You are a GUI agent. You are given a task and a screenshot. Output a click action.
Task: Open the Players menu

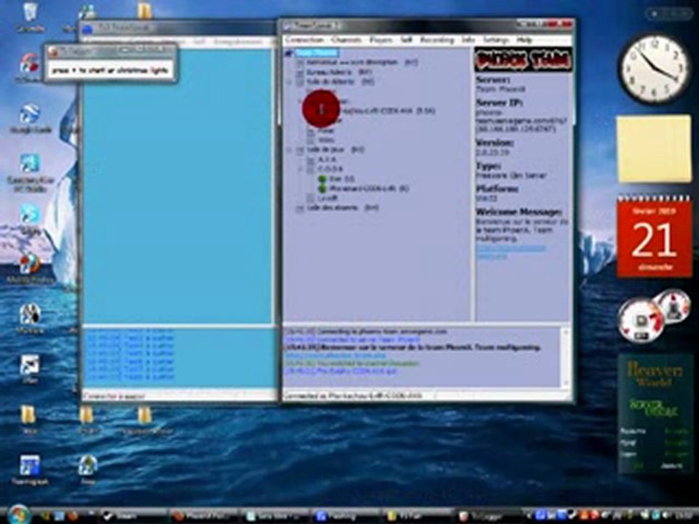[381, 40]
